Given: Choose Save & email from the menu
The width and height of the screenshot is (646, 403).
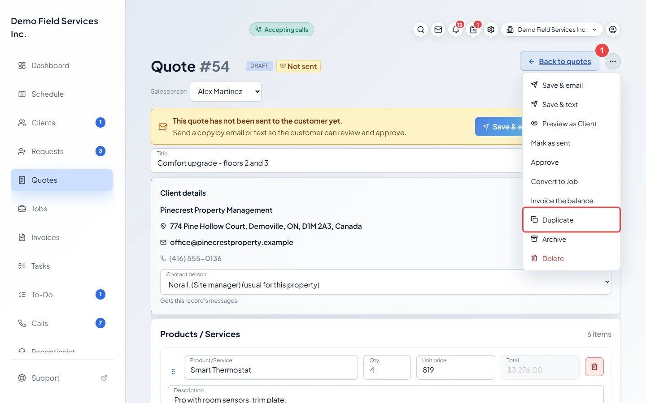Looking at the screenshot, I should click(x=572, y=85).
